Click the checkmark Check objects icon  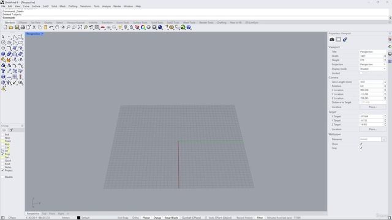coord(15,82)
